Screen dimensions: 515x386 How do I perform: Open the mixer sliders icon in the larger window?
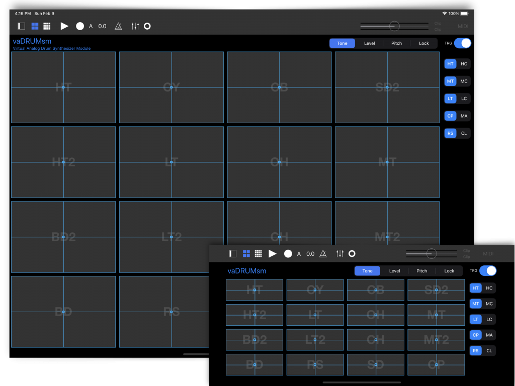[x=135, y=26]
